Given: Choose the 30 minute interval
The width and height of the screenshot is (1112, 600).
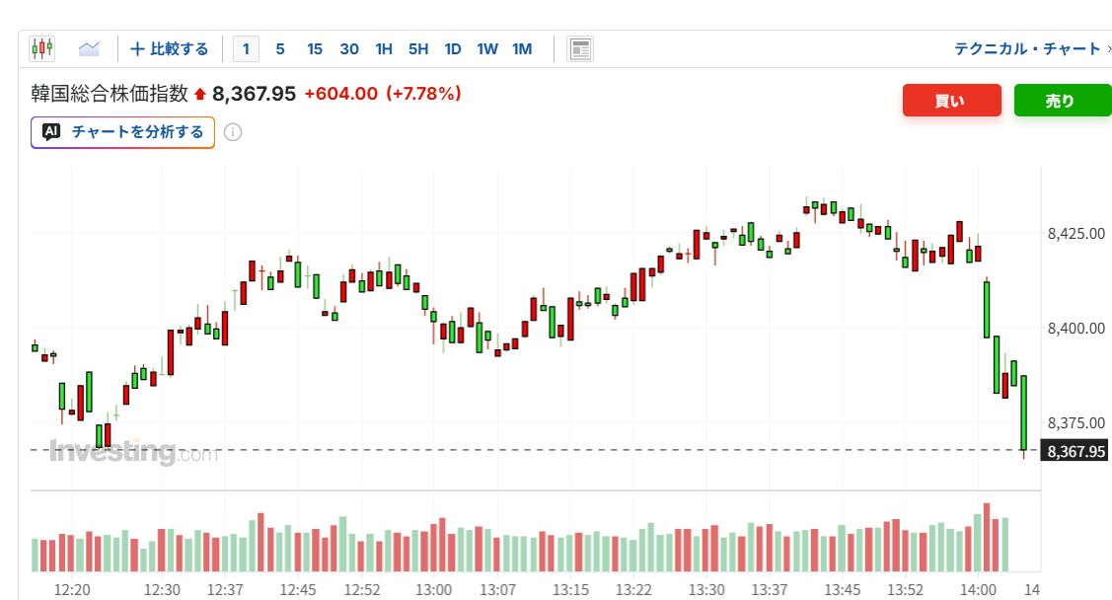Looking at the screenshot, I should [349, 49].
